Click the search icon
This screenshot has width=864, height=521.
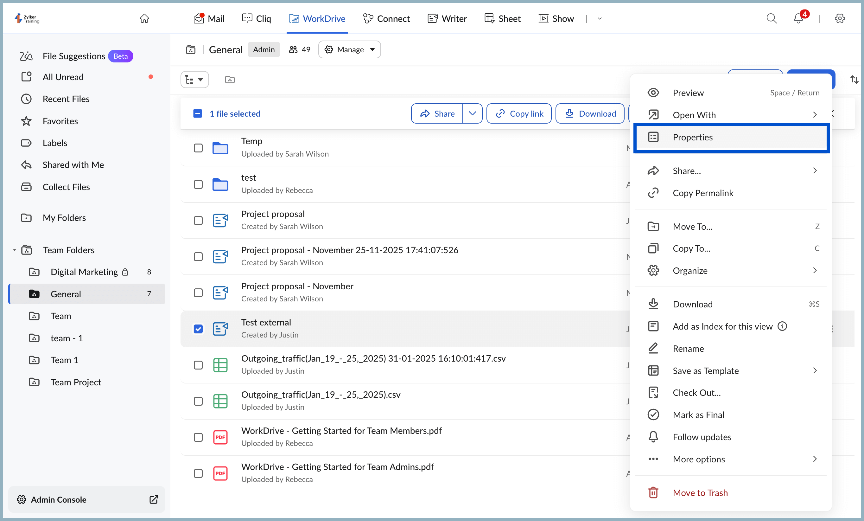coord(772,18)
